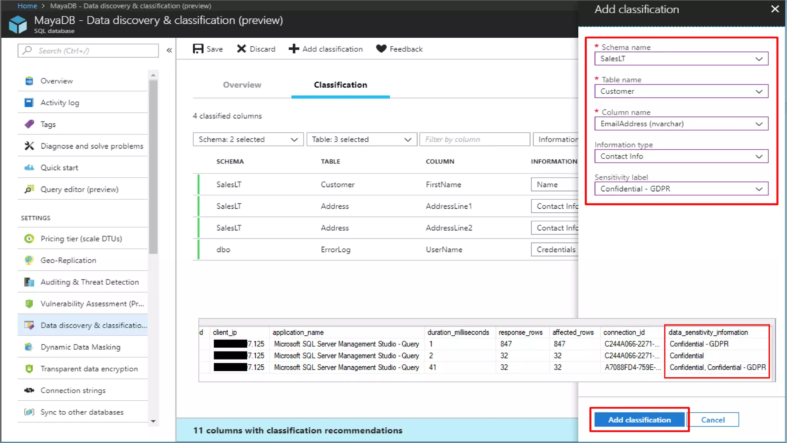Click the Query editor icon

coord(29,189)
